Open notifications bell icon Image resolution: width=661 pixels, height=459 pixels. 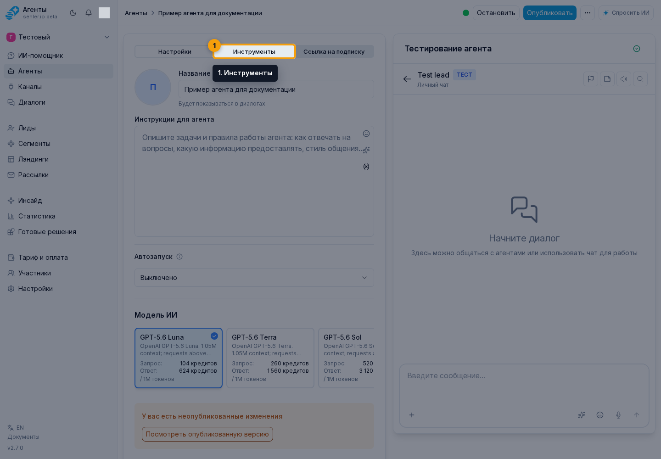tap(89, 13)
